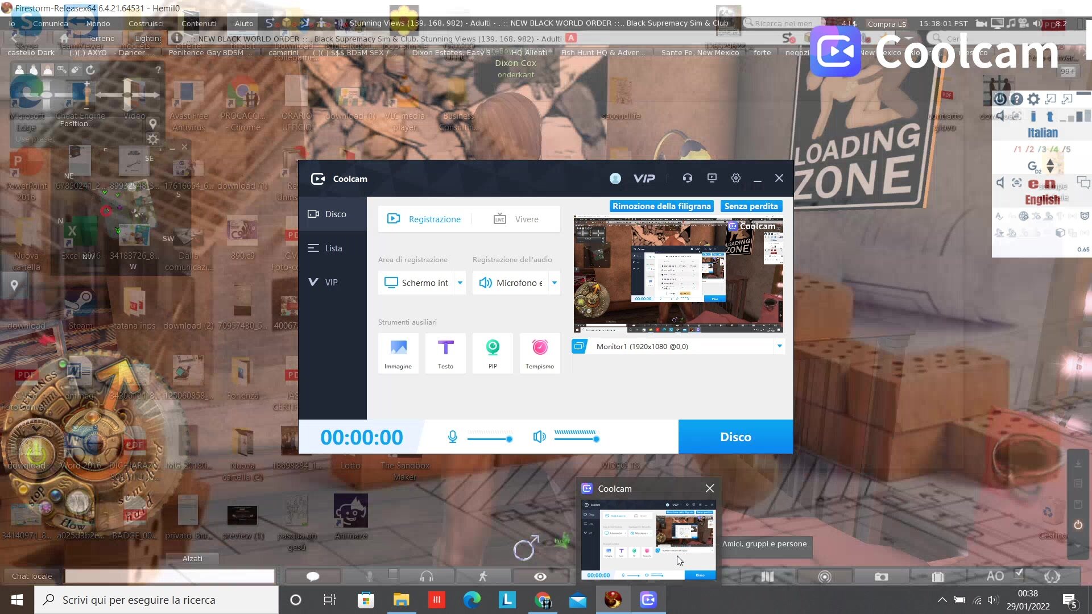Select the Testo text tool

tap(445, 353)
